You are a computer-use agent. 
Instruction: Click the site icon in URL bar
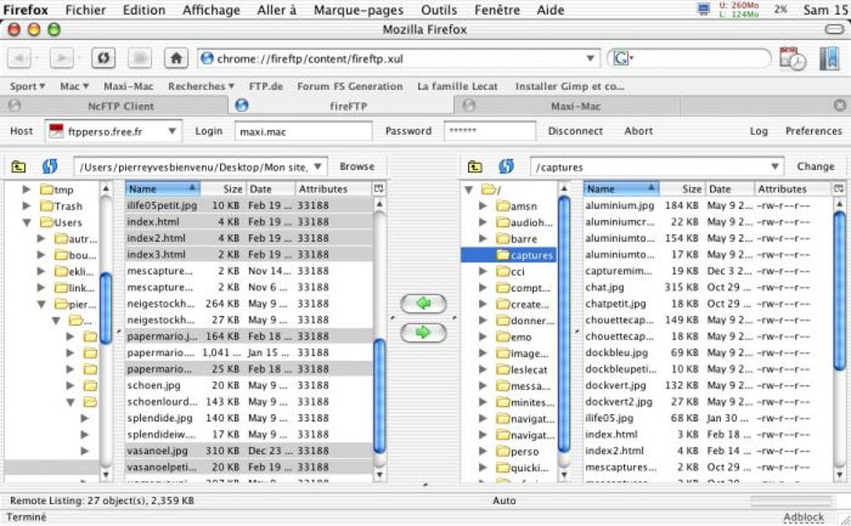click(207, 58)
